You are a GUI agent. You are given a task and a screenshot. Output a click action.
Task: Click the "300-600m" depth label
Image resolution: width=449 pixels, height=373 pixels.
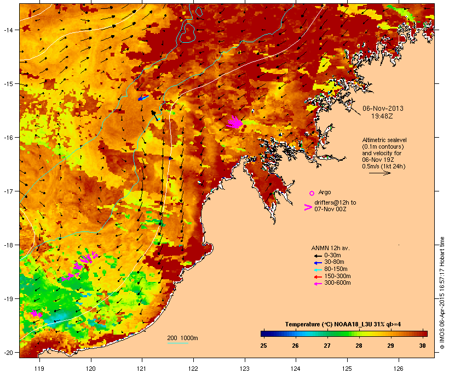(337, 283)
